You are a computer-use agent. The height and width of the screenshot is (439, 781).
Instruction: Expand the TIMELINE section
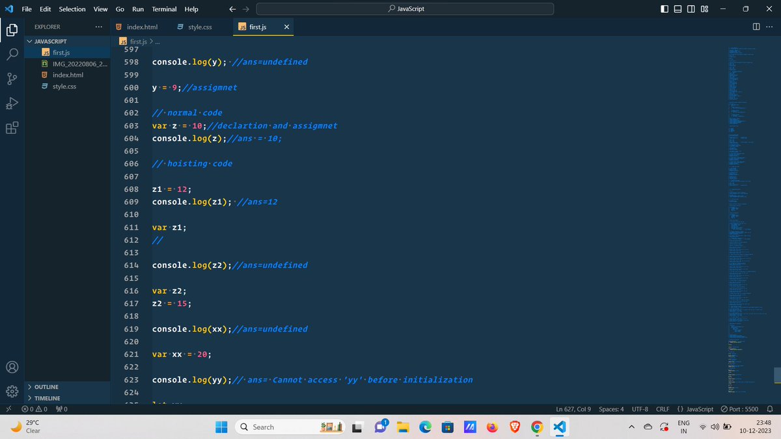[x=68, y=398]
